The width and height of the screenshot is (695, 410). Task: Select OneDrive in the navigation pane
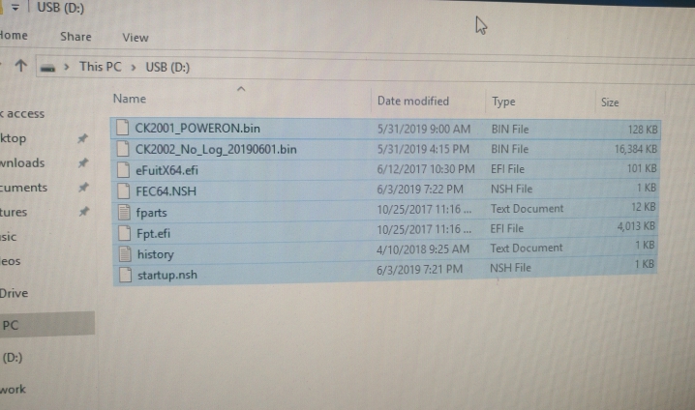[x=14, y=293]
